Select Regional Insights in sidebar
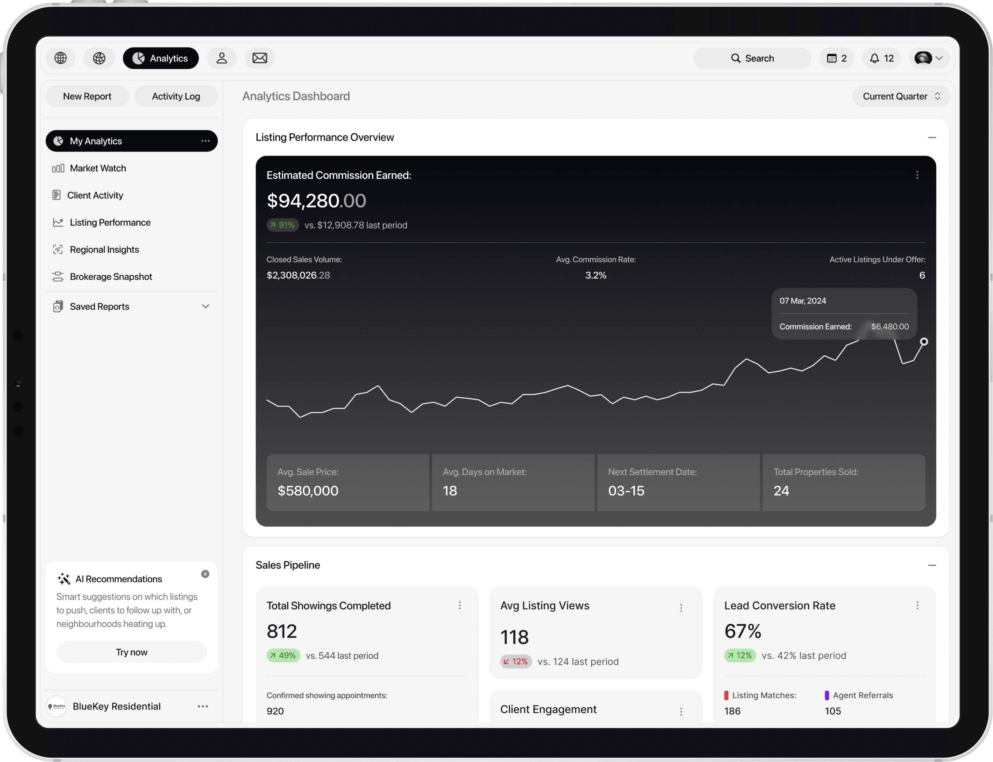The height and width of the screenshot is (762, 993). pyautogui.click(x=104, y=249)
